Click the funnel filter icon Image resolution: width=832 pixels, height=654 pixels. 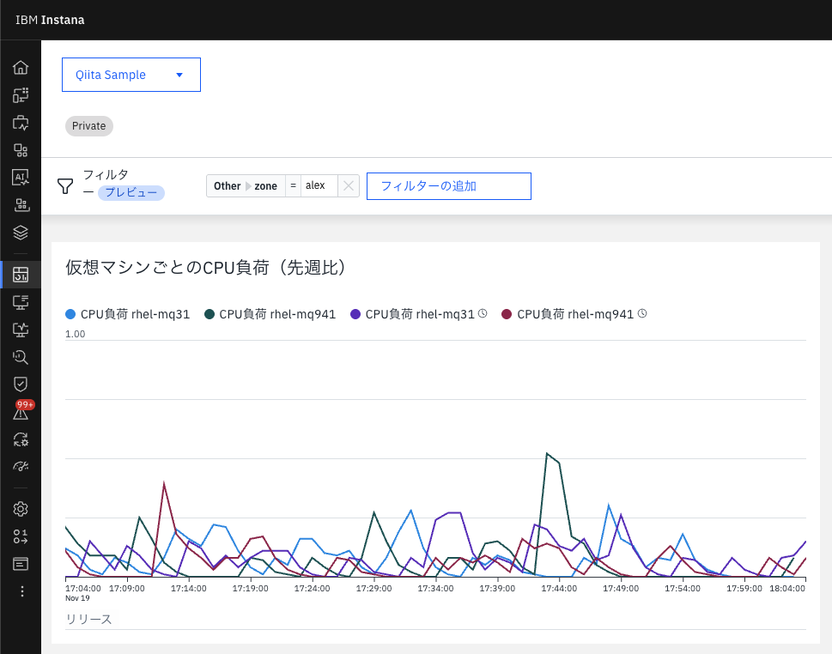coord(64,186)
